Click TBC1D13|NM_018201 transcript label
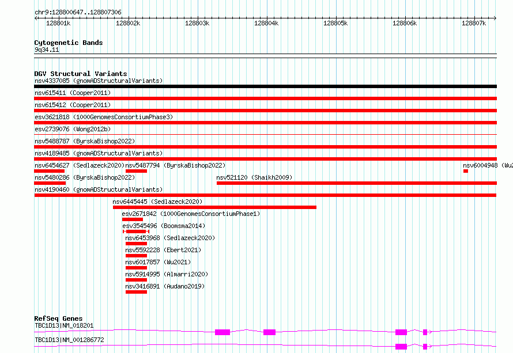 [64, 325]
